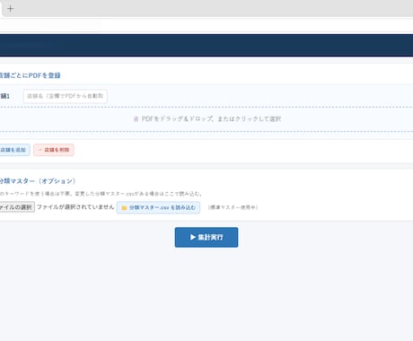Screen dimensions: 413x341
Task: Click the 店舗を追加 button
Action: (x=14, y=150)
